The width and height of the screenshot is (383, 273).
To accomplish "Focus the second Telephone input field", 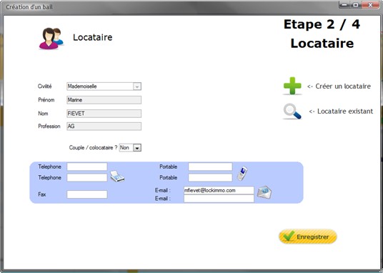I will [87, 178].
